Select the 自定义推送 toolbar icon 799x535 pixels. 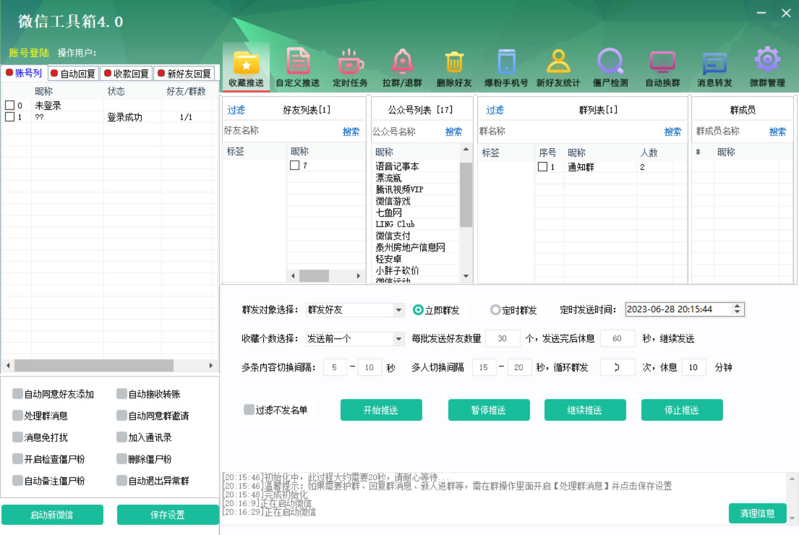coord(297,65)
